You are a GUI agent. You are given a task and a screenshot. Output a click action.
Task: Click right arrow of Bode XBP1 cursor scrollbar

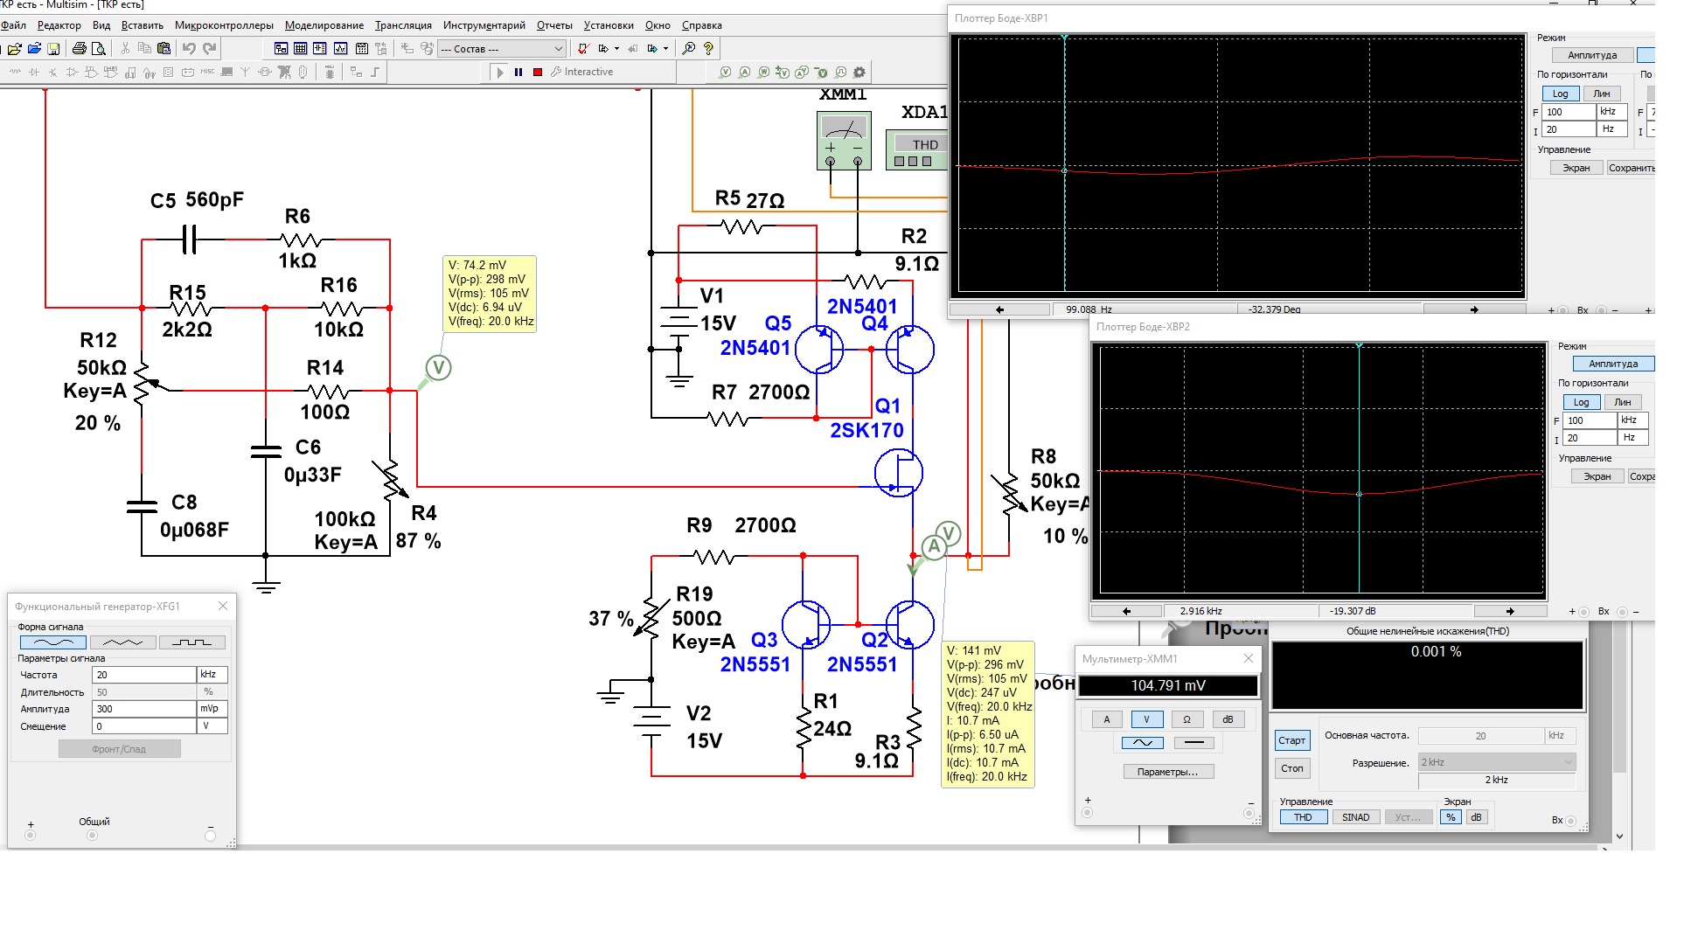coord(1474,309)
